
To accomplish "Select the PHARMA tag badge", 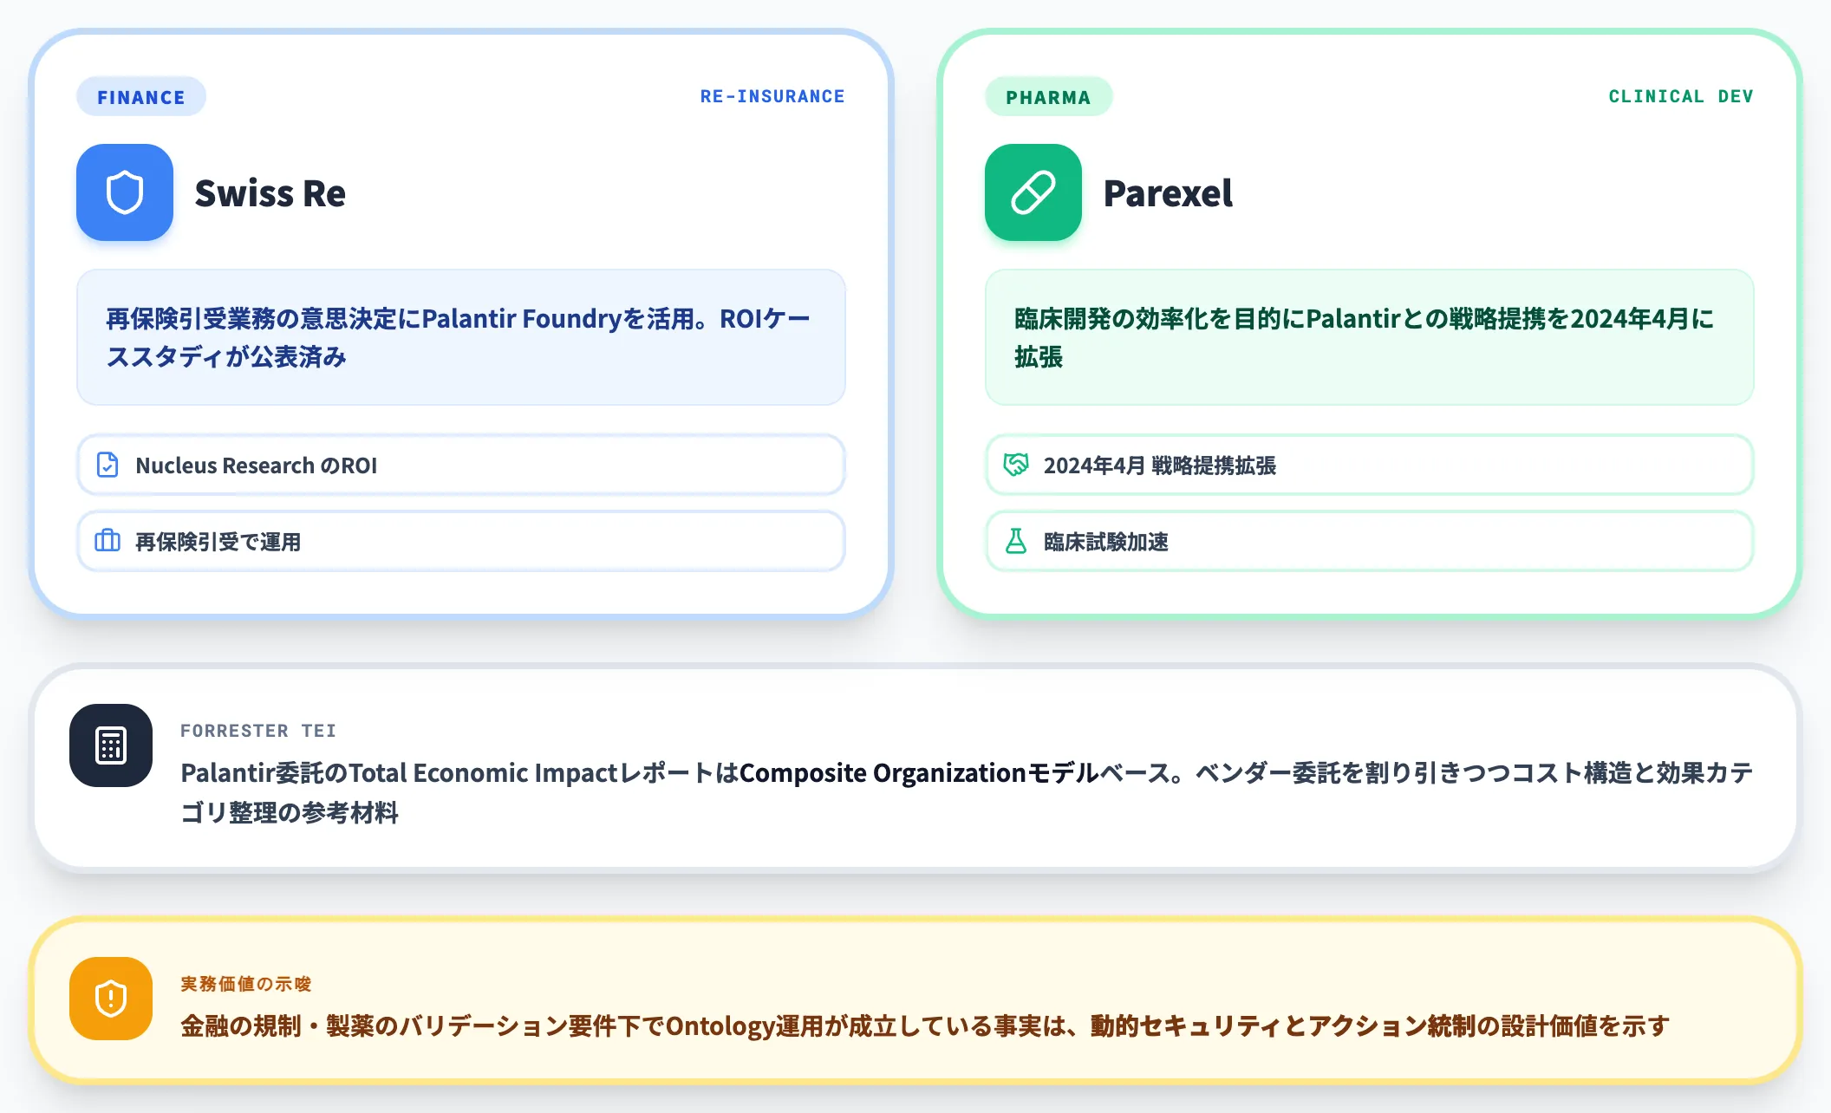I will point(1049,96).
